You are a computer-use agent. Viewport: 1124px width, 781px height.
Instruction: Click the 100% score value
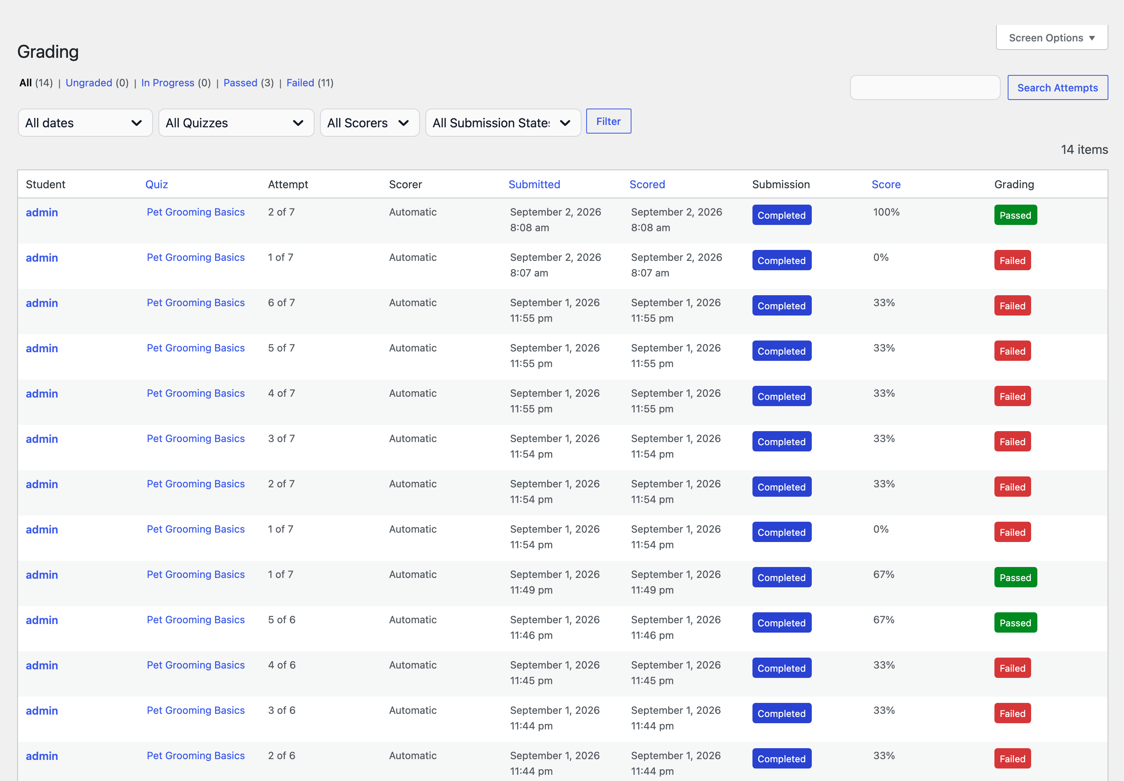coord(886,212)
